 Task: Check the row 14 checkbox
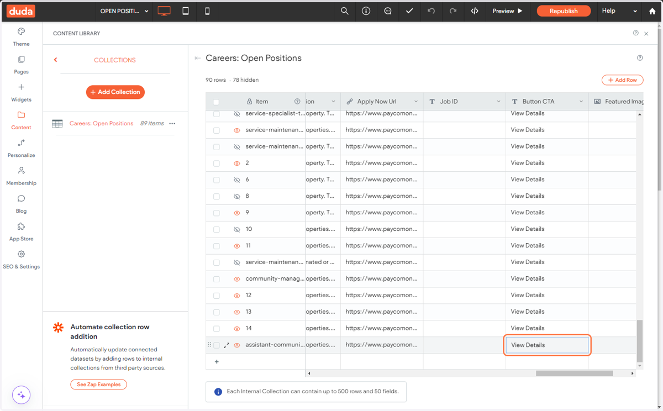tap(217, 329)
